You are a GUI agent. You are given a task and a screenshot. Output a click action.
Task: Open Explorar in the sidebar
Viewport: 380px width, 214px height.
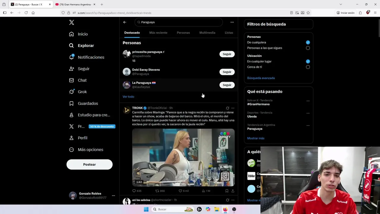[81, 45]
